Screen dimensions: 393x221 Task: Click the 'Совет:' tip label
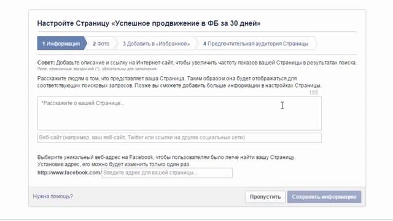pyautogui.click(x=46, y=63)
